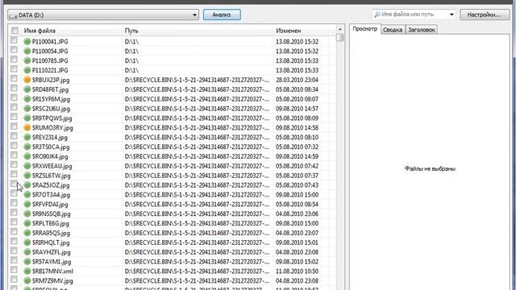516x290 pixels.
Task: Click the status icon next to $RB17MNV.xml
Action: tap(27, 271)
